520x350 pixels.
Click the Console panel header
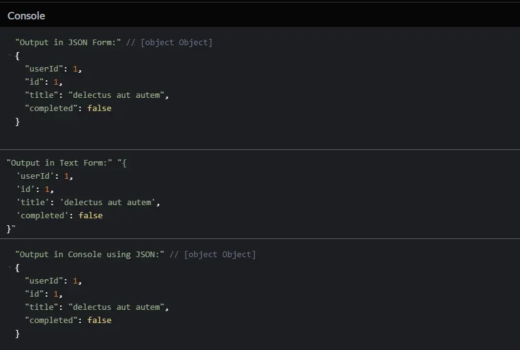click(x=26, y=16)
